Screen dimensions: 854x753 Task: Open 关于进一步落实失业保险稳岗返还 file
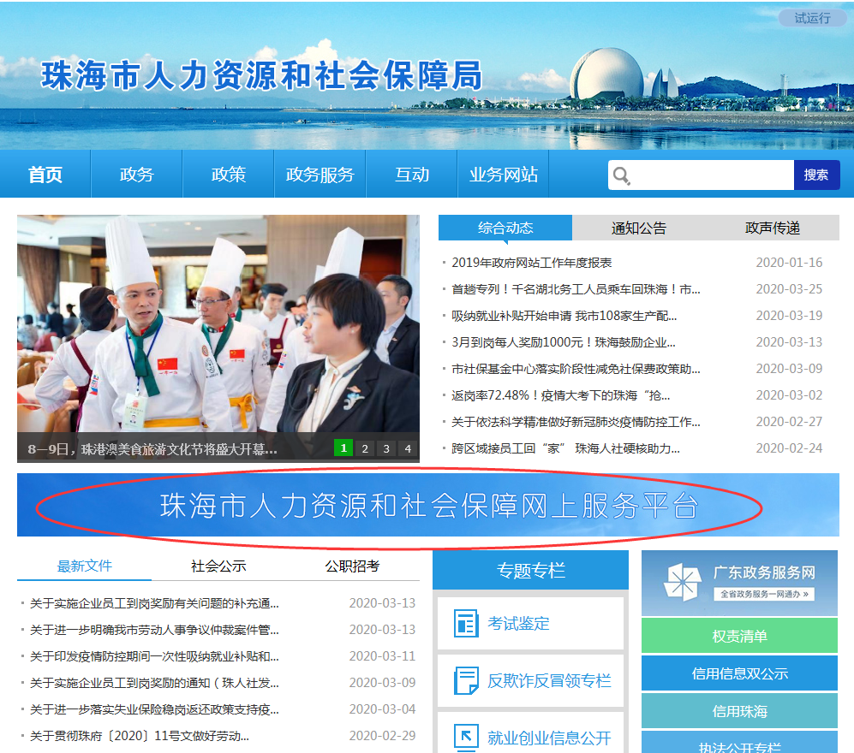[x=154, y=709]
